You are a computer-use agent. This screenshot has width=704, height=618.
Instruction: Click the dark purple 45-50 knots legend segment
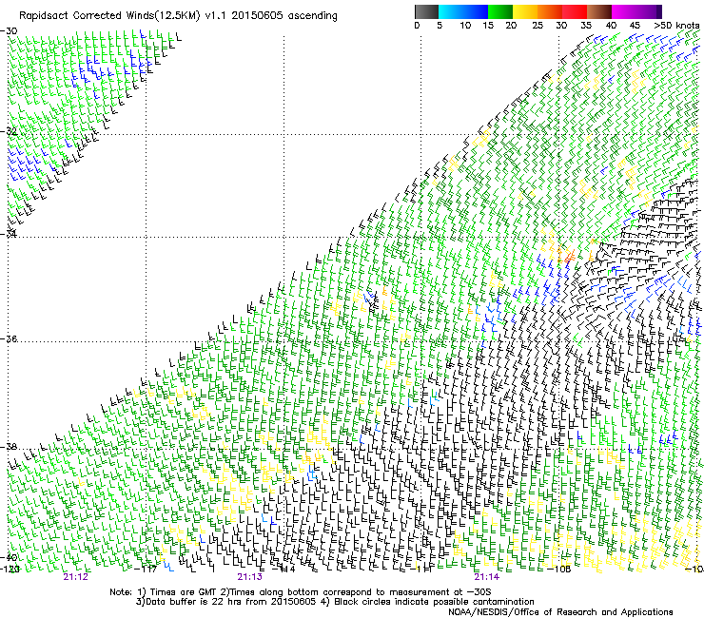649,11
